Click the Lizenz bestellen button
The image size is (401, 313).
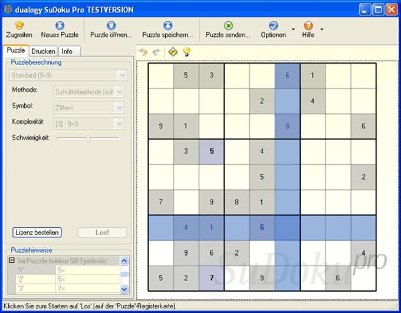[37, 232]
